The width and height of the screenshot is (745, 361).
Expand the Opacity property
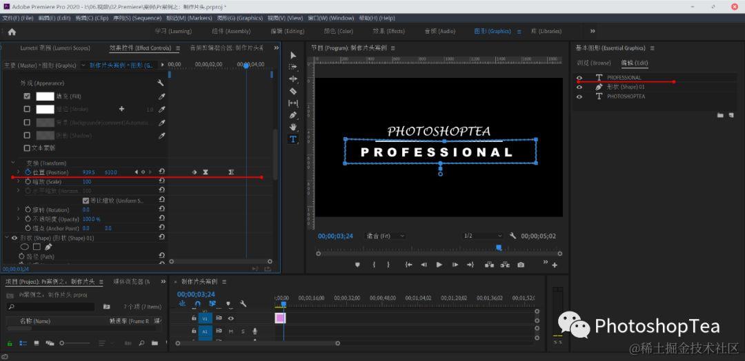pyautogui.click(x=19, y=219)
